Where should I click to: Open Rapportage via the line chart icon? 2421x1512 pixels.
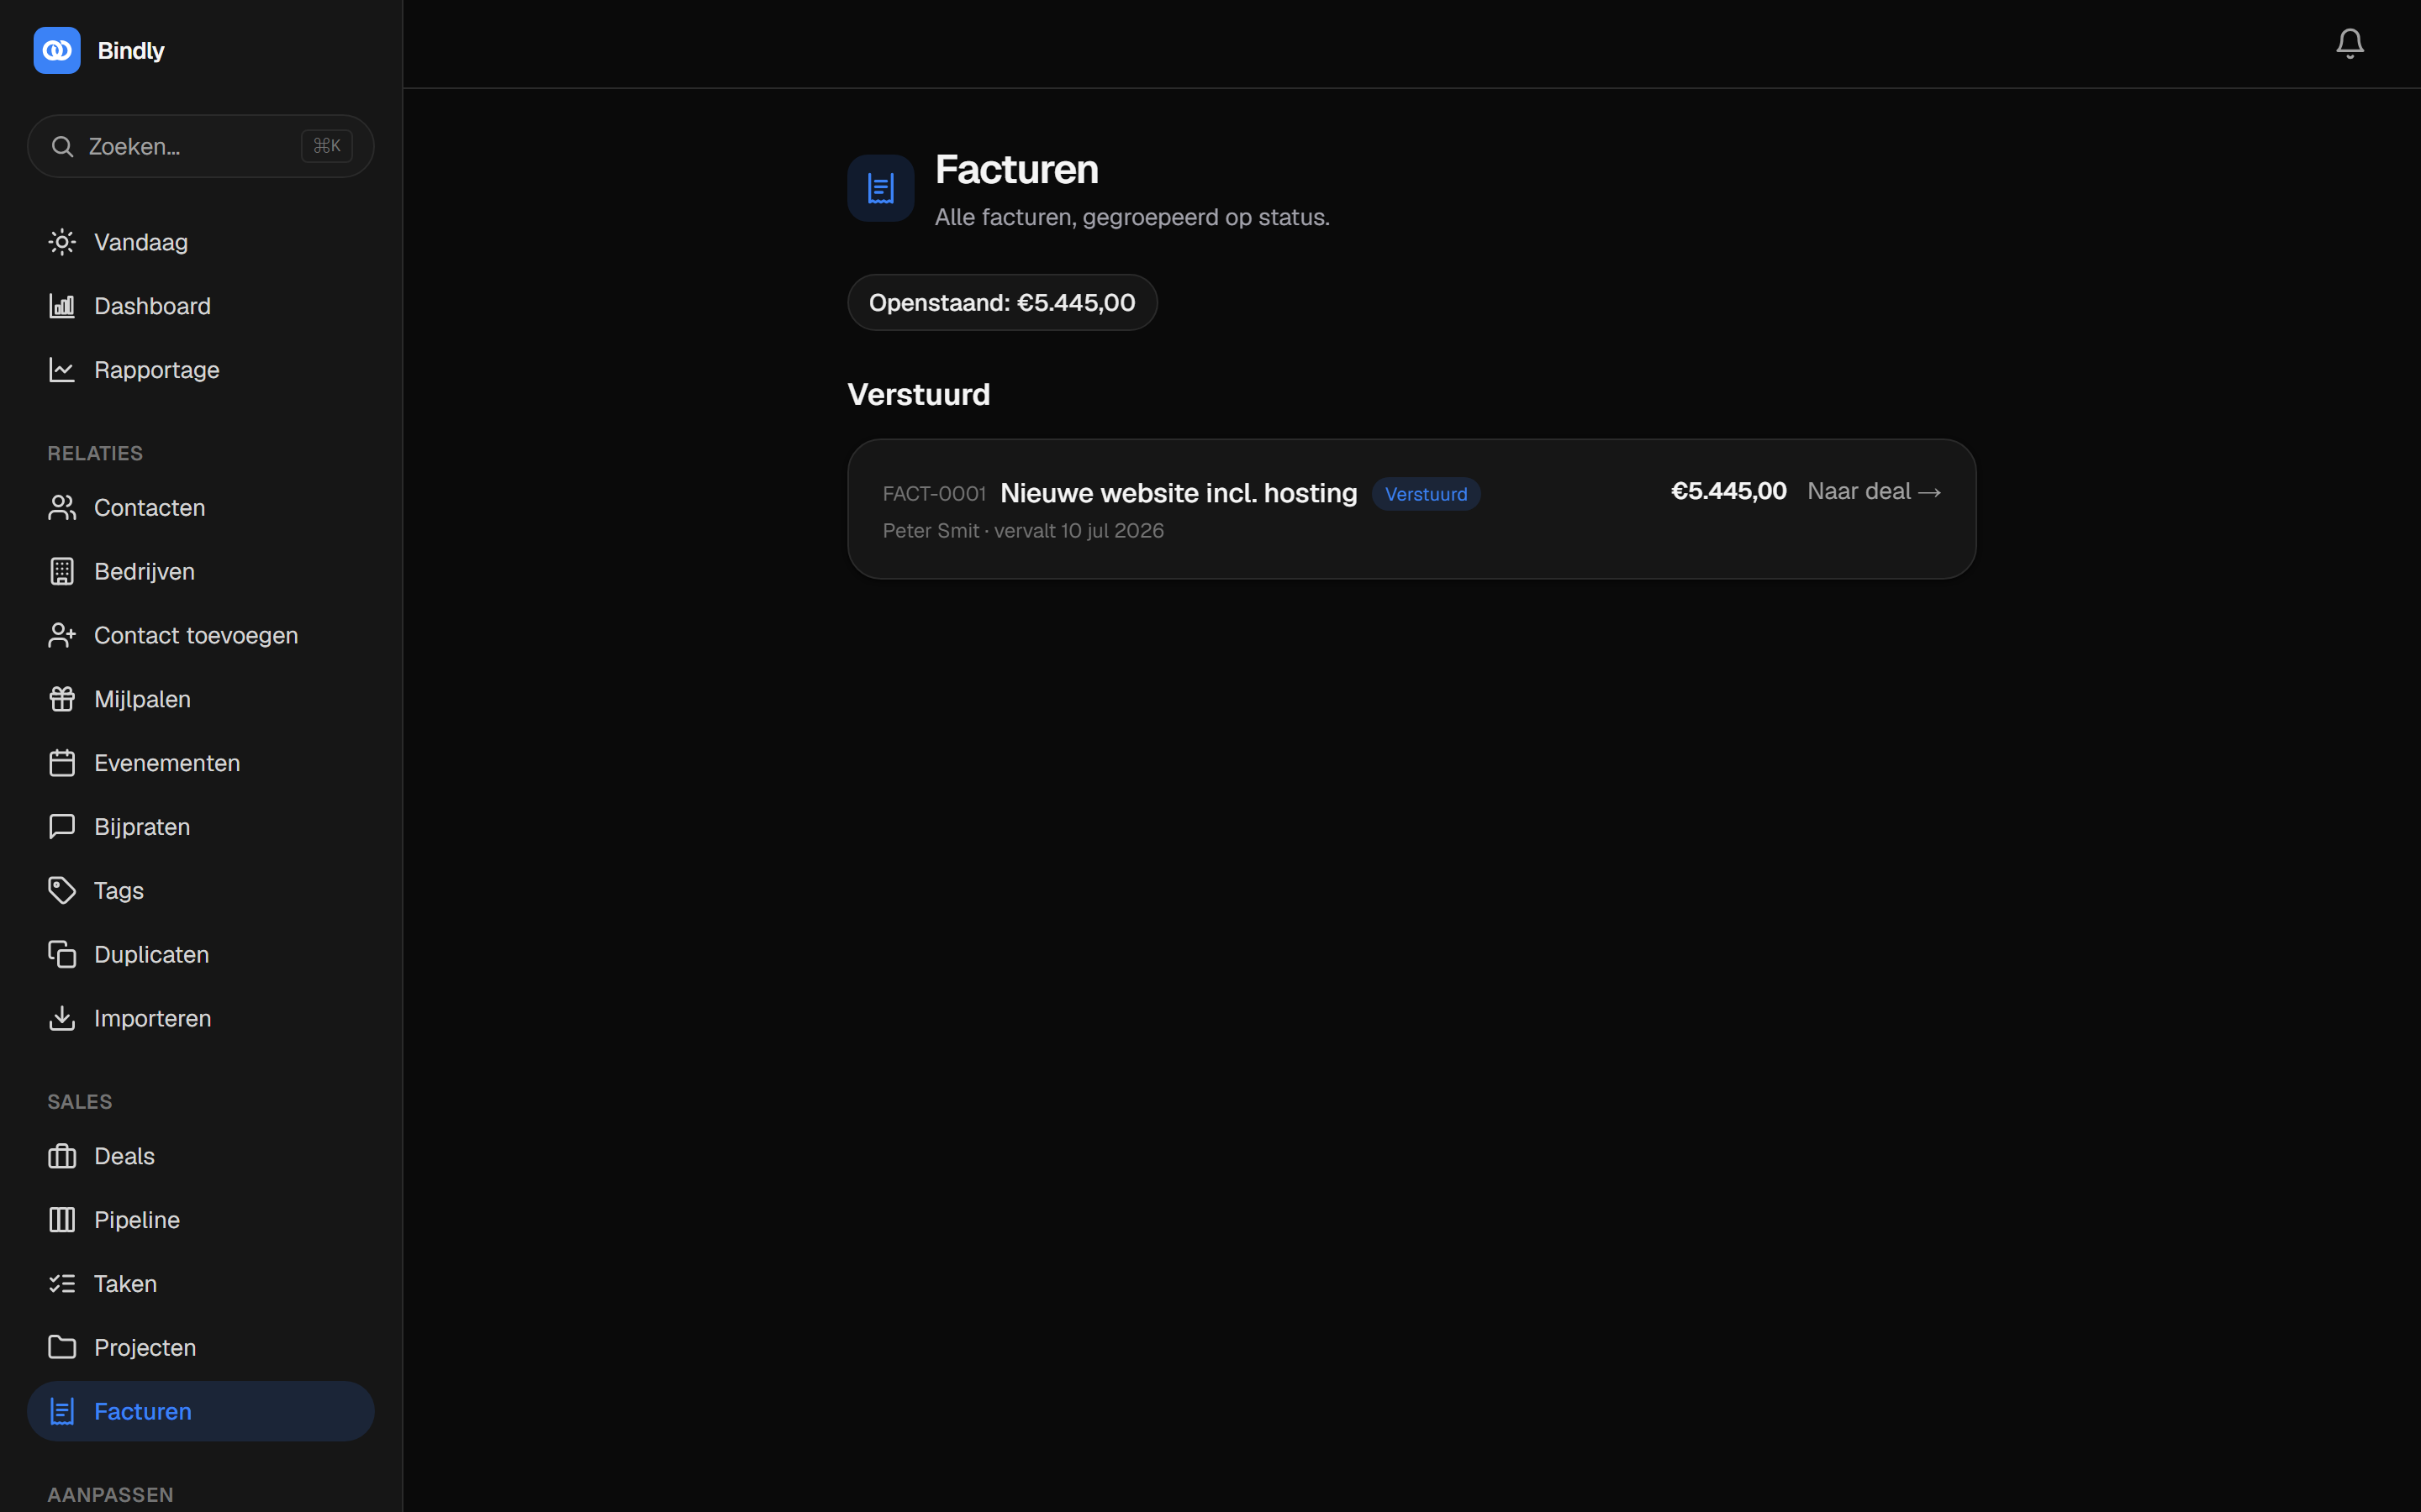(x=62, y=370)
